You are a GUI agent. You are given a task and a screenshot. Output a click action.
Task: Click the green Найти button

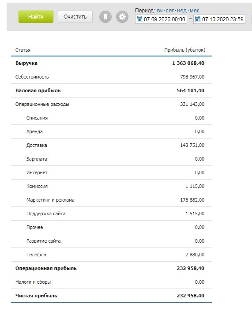point(36,17)
